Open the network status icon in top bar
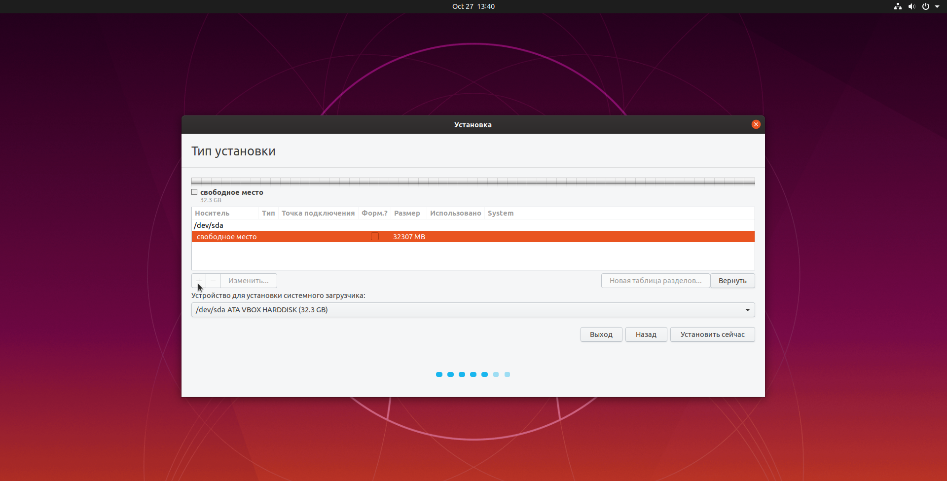Screen dimensions: 947x481 (898, 6)
